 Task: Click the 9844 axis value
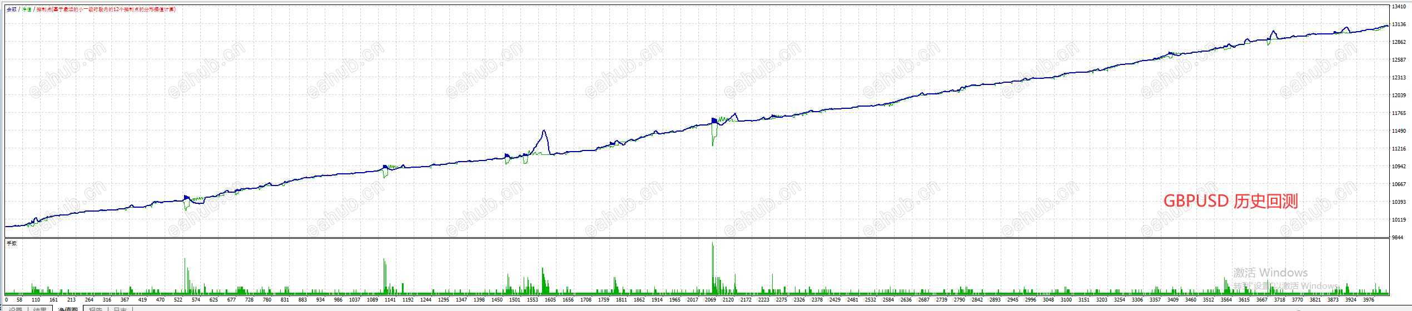[x=1398, y=238]
